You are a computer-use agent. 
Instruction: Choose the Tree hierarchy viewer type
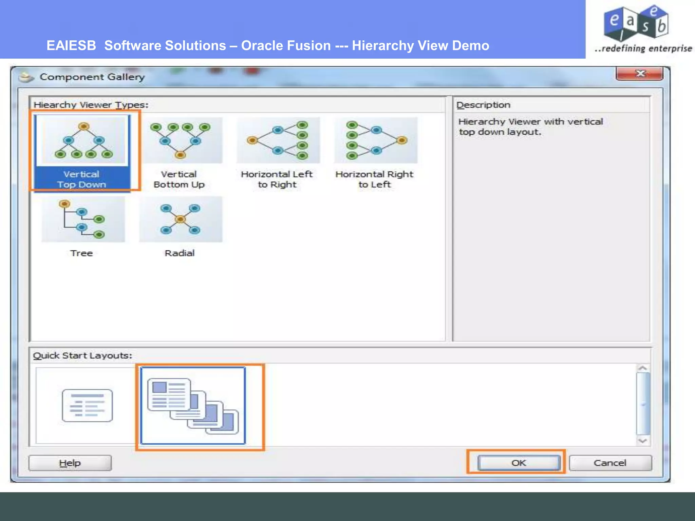(82, 227)
